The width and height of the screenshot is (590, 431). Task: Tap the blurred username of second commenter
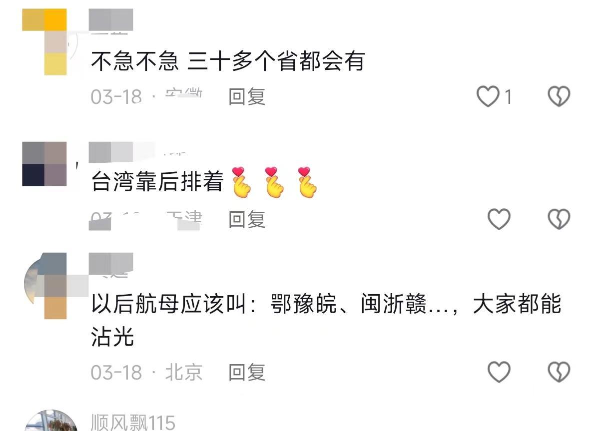[x=122, y=152]
